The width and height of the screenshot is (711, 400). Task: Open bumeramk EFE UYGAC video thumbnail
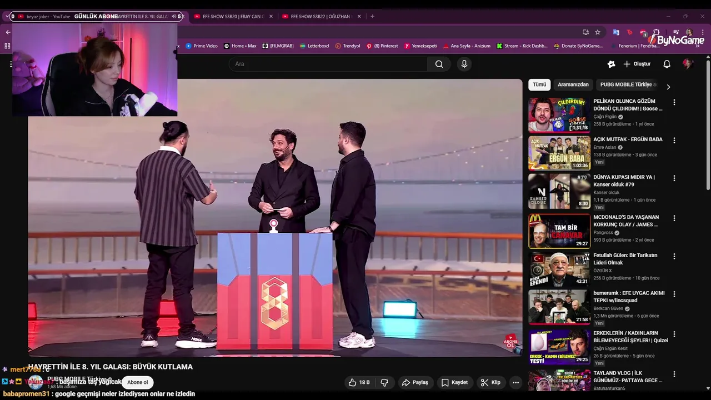click(x=559, y=307)
